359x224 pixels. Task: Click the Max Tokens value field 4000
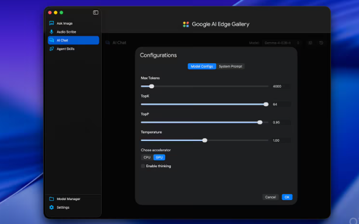281,87
